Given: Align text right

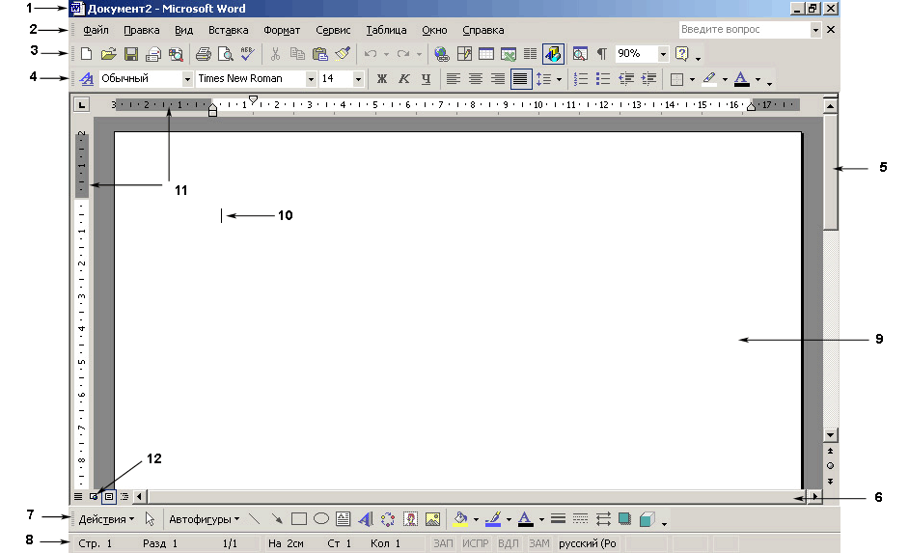Looking at the screenshot, I should (497, 79).
